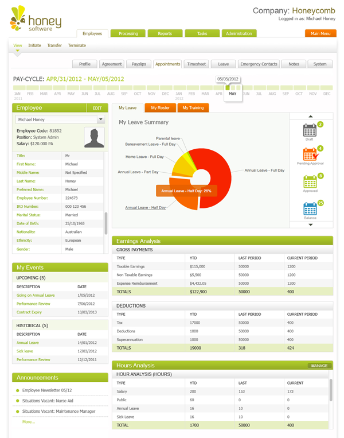344x438 pixels.
Task: Switch to the Processing tab
Action: point(128,34)
